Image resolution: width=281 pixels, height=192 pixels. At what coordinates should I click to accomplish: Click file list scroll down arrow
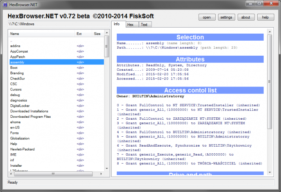[107, 168]
